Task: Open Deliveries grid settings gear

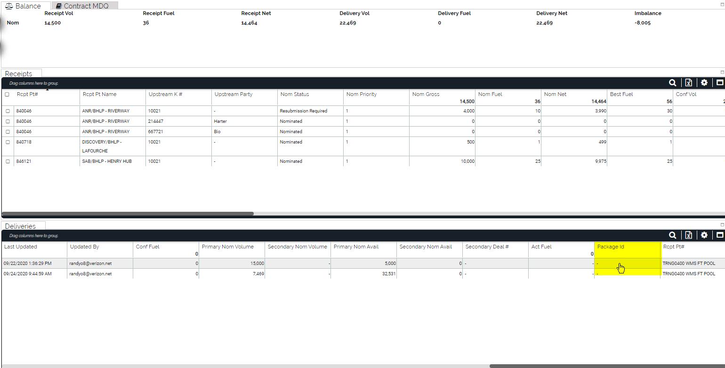Action: pyautogui.click(x=704, y=235)
